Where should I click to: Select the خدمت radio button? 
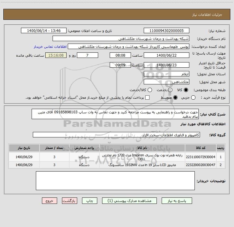point(170,90)
